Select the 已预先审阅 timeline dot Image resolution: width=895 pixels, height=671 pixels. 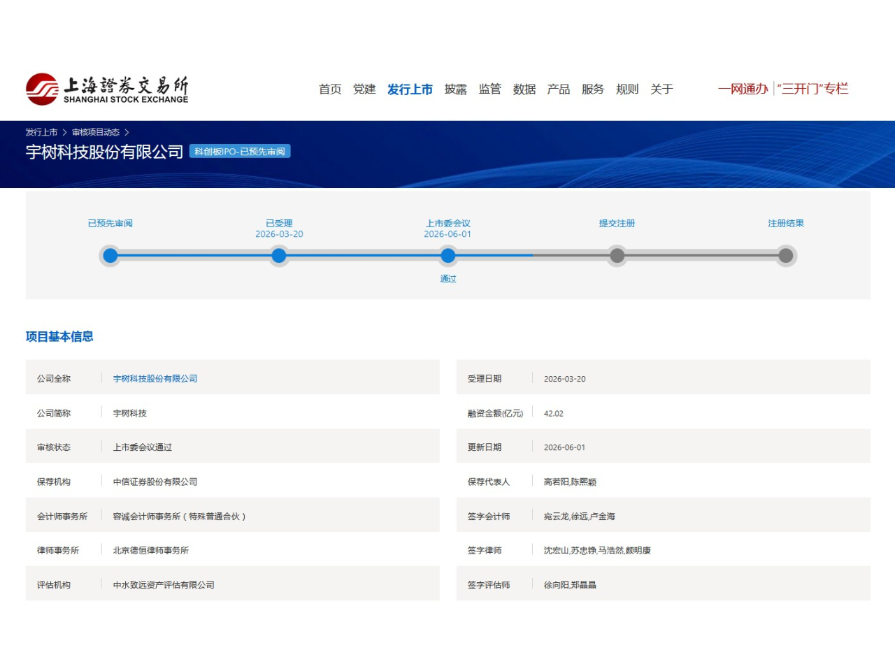(x=110, y=256)
